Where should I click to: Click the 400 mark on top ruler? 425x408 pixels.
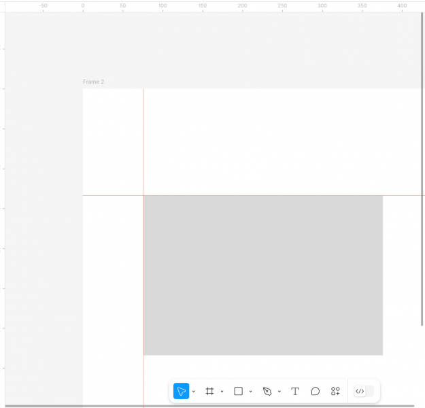(x=402, y=5)
